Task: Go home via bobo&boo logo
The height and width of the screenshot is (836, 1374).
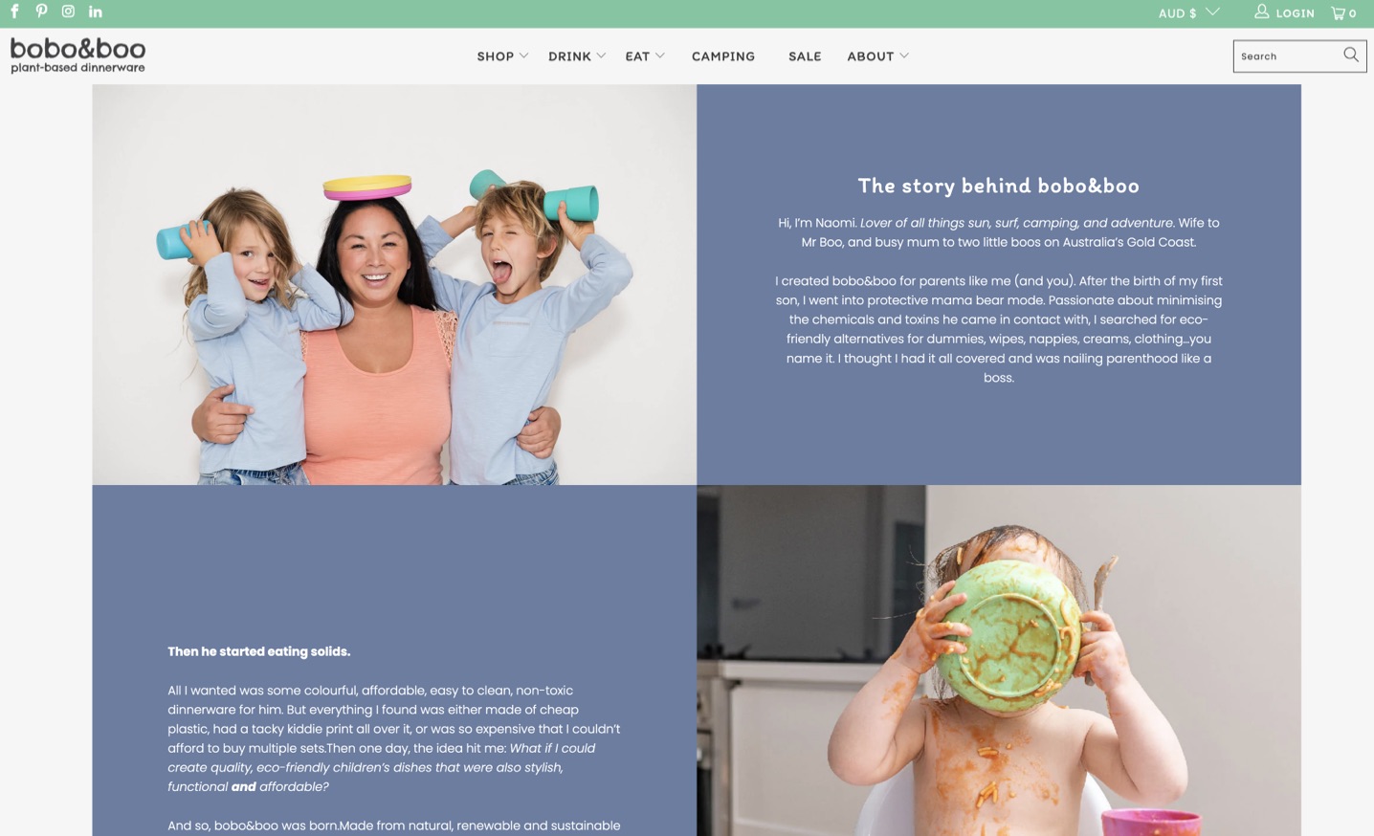Action: tap(78, 55)
